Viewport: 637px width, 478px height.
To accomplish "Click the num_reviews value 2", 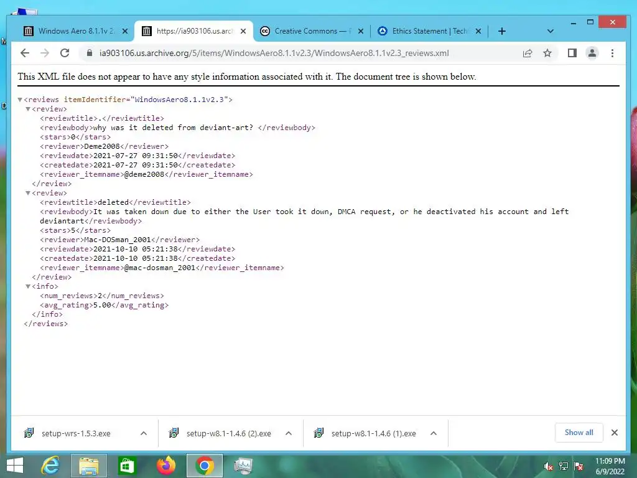I will (100, 296).
